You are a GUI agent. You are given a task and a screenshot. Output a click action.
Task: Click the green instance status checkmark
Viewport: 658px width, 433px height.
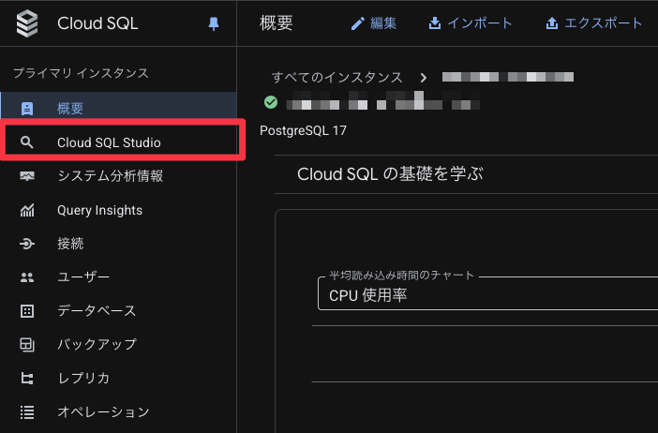[x=271, y=101]
